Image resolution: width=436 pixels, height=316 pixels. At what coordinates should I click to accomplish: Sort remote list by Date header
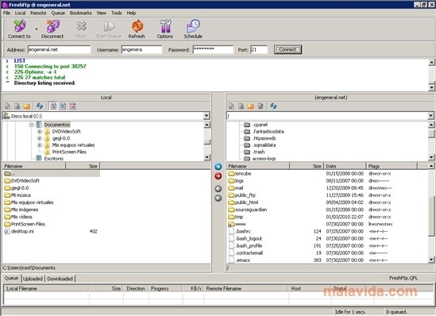[345, 166]
